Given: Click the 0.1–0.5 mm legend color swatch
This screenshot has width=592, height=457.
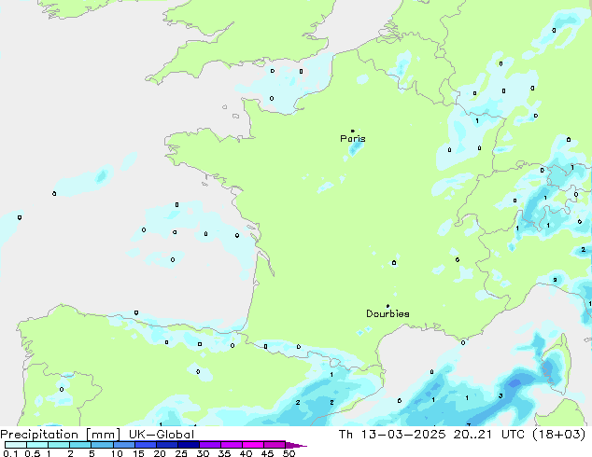Looking at the screenshot, I should coord(16,445).
